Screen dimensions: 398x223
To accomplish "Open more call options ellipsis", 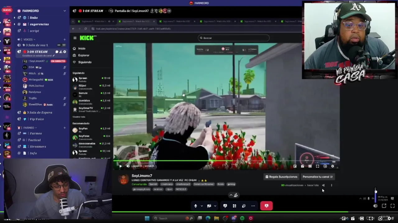I will tap(253, 206).
